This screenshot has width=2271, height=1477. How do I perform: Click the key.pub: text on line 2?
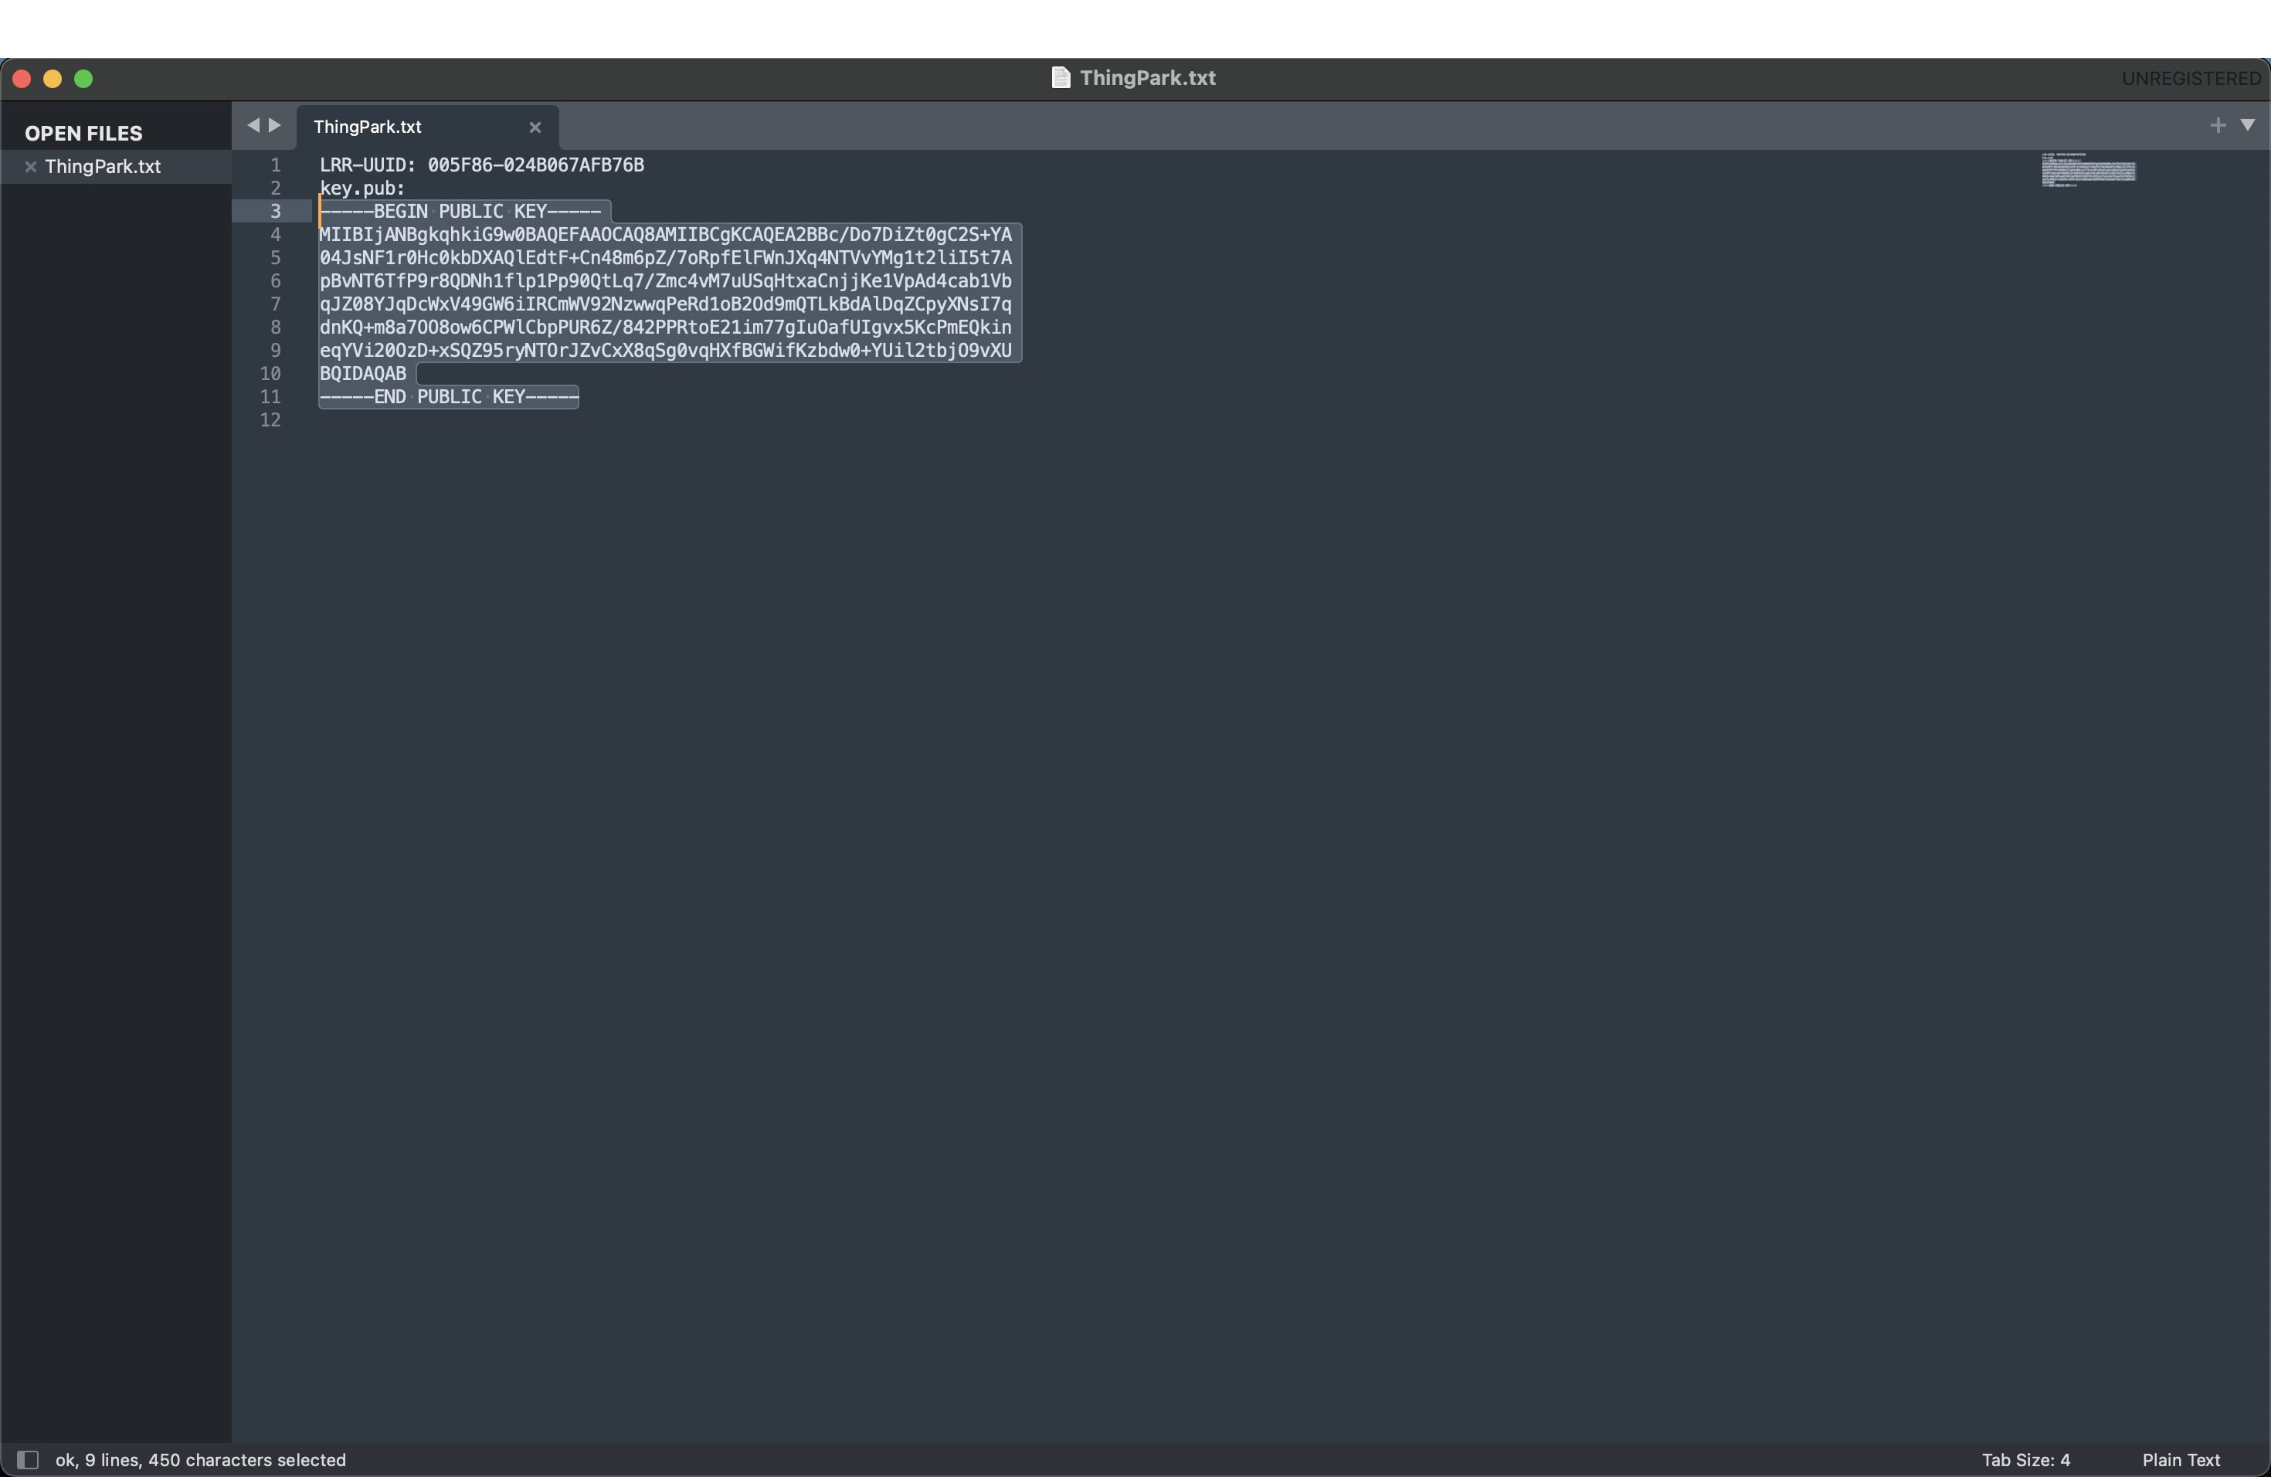point(362,188)
